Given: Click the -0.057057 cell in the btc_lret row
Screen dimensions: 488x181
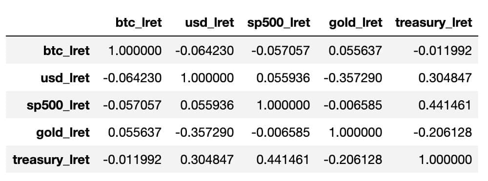Looking at the screenshot, I should click(281, 50).
